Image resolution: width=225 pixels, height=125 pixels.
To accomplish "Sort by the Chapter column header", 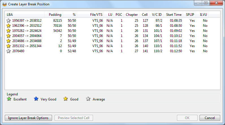I will click(132, 15).
